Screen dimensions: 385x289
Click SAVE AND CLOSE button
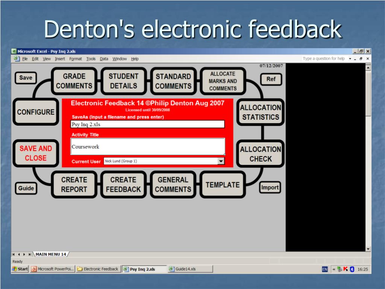[x=36, y=154]
